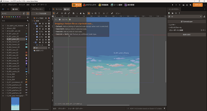Open マップレイヤー panel three-dot options
The image size is (207, 111).
(49, 9)
